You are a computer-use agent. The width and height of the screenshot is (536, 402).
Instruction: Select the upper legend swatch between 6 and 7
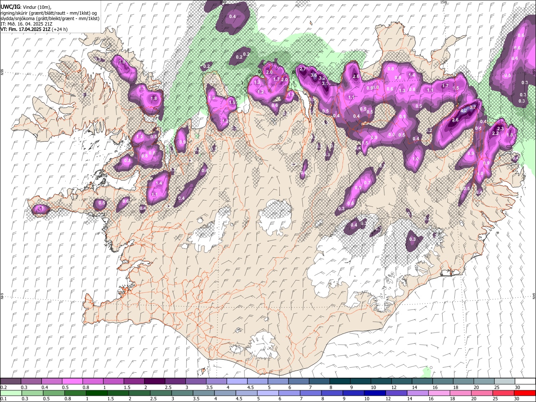coord(299,381)
